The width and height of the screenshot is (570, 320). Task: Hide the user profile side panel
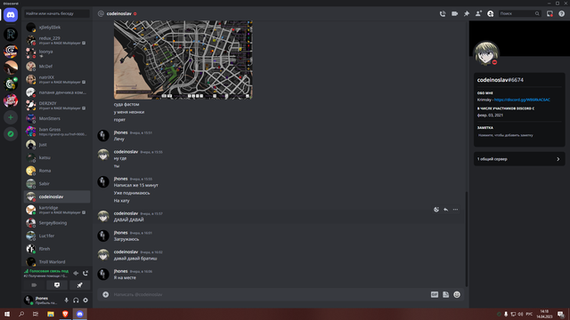(491, 14)
